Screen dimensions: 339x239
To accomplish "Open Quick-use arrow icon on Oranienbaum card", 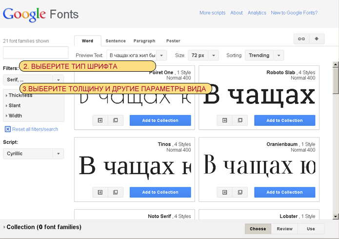I will pos(225,192).
